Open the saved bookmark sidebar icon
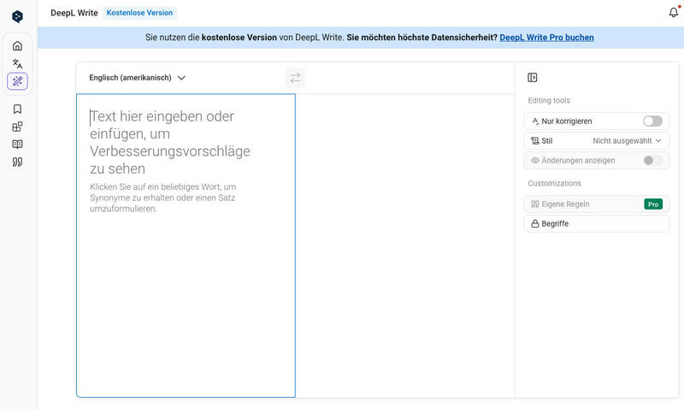The image size is (684, 409). [17, 110]
